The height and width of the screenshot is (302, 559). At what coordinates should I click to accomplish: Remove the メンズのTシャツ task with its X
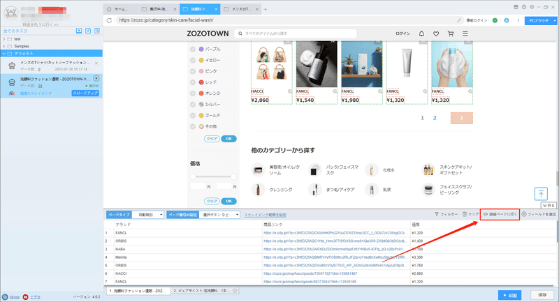(x=96, y=63)
